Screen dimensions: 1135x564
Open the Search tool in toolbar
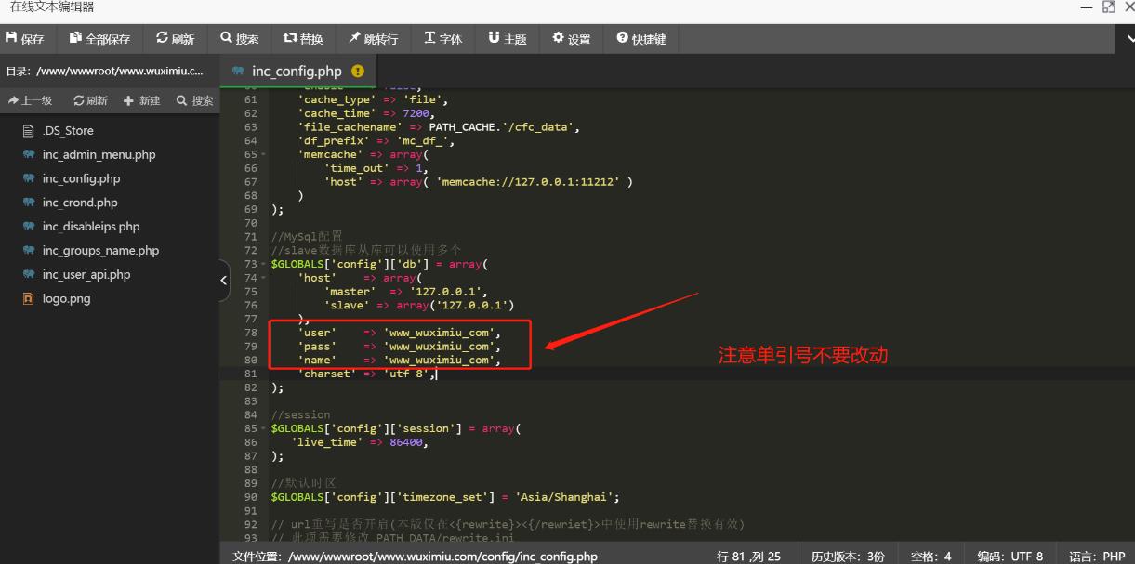pyautogui.click(x=239, y=39)
